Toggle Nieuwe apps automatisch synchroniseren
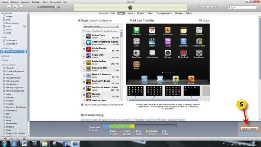 coord(82,104)
